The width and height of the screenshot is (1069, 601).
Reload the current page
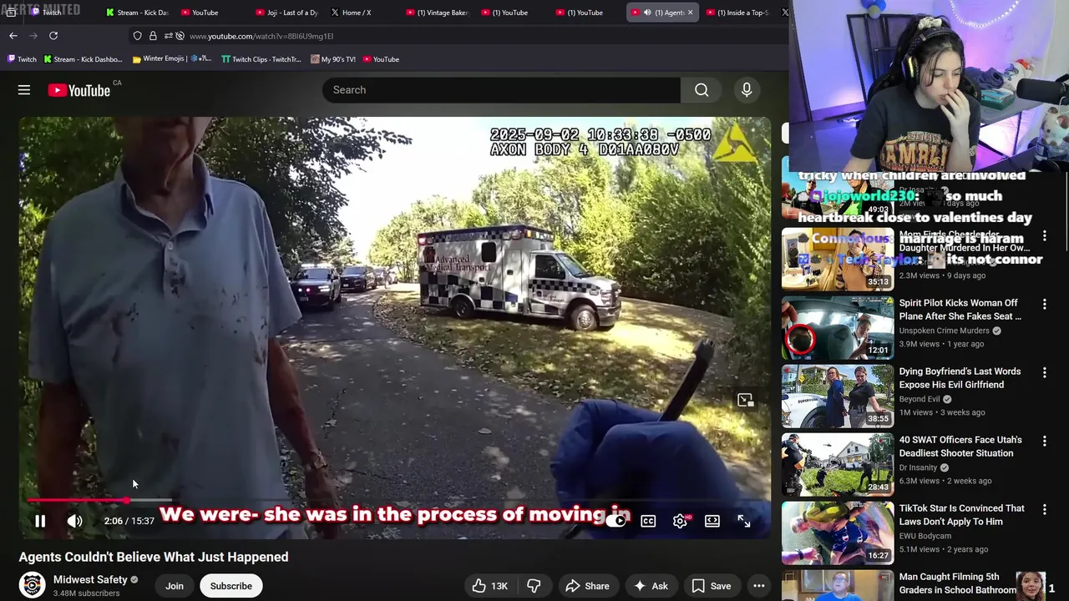pyautogui.click(x=53, y=36)
